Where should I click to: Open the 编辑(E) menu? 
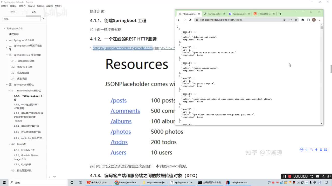pos(13,6)
